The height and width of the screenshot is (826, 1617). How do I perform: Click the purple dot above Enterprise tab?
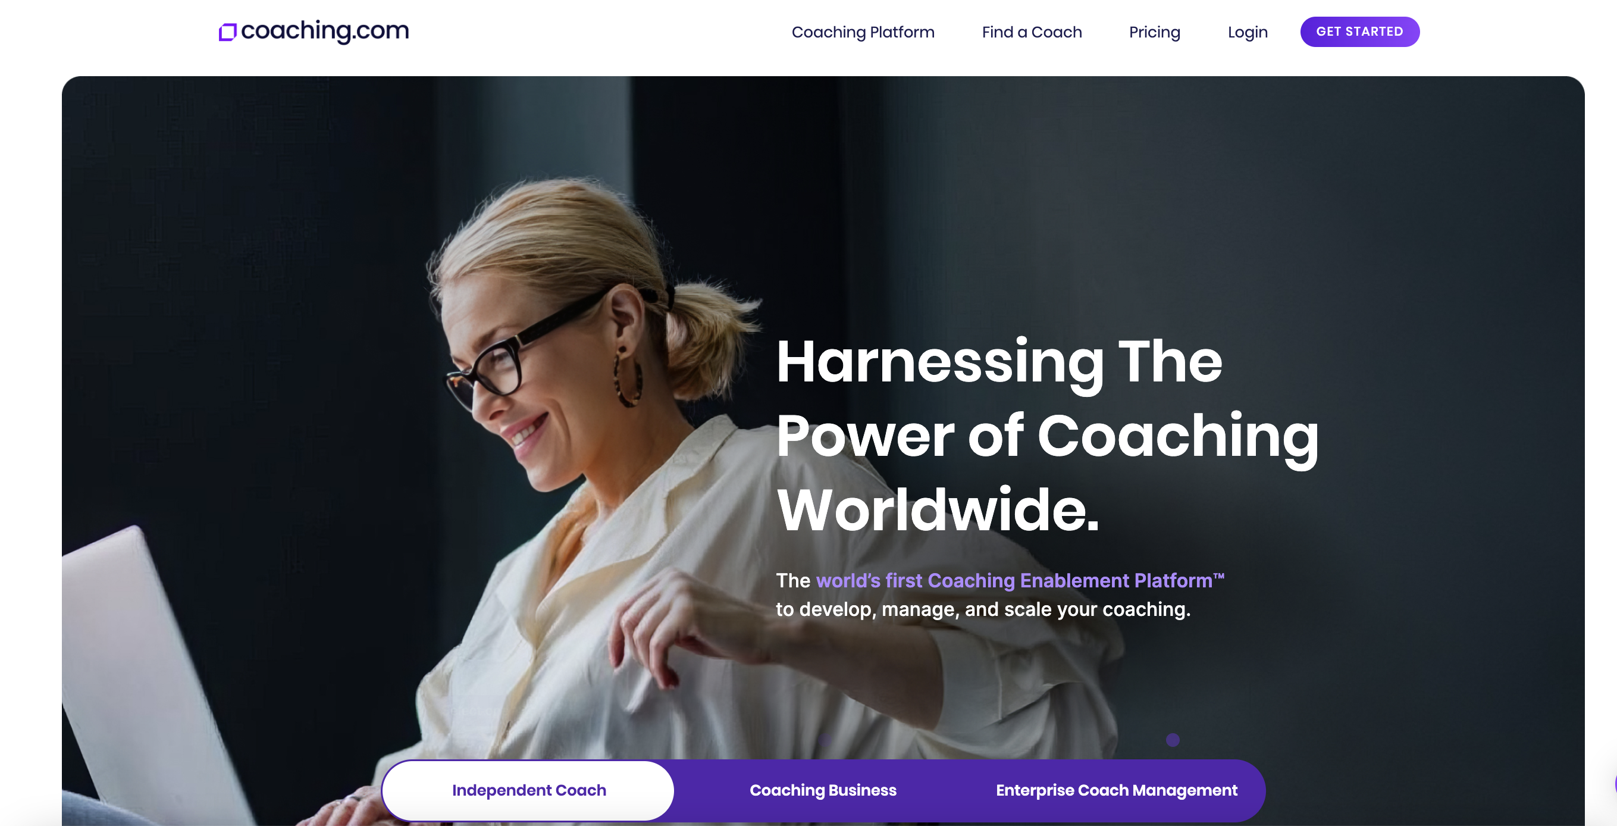[1173, 740]
